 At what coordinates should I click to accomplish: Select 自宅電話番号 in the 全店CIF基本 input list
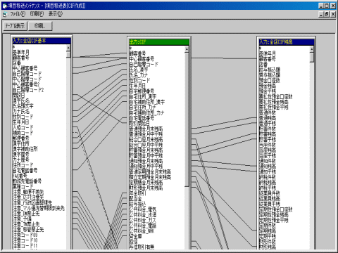coord(25,170)
